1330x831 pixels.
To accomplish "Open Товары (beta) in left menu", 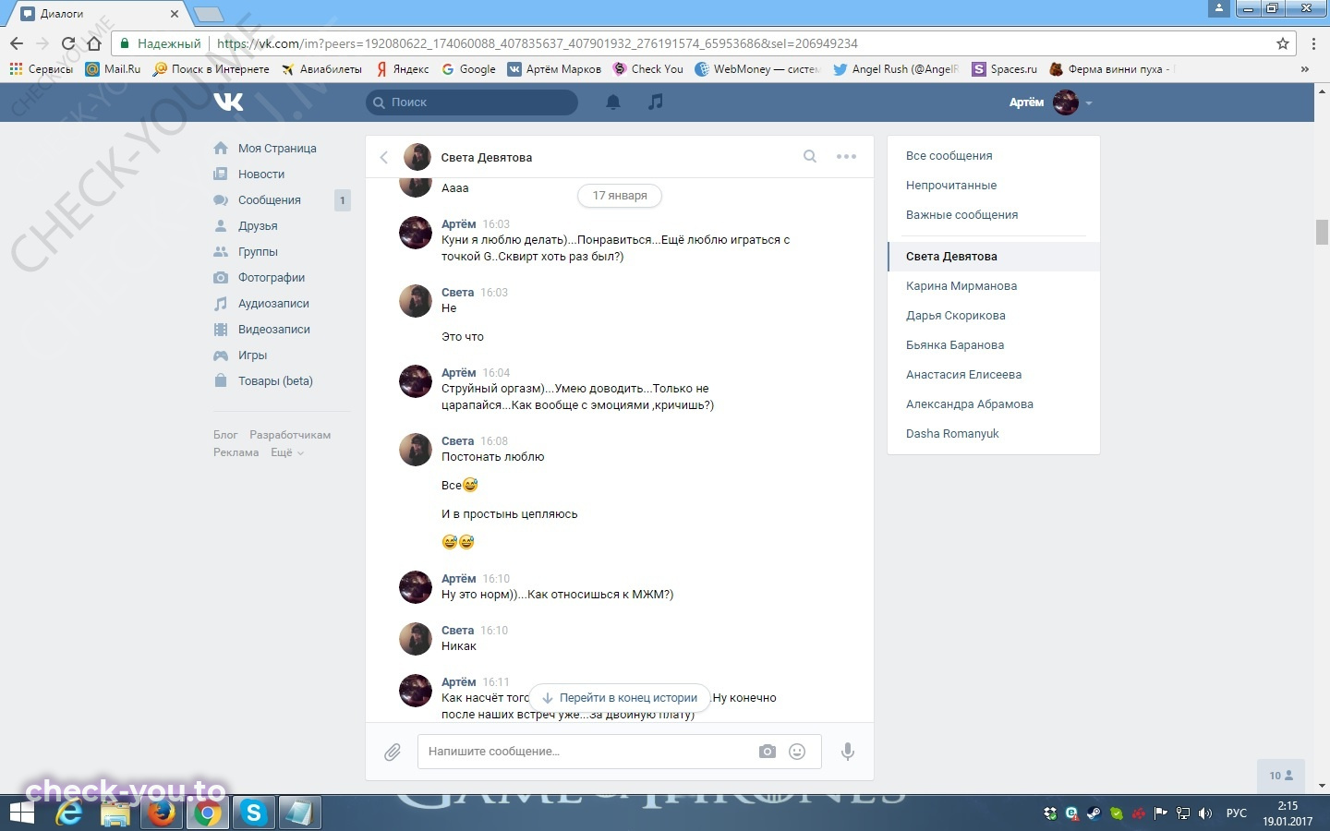I will [x=275, y=380].
